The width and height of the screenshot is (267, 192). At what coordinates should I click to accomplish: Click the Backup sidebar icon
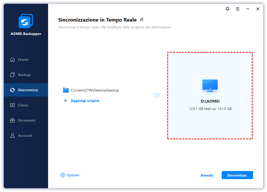pos(12,75)
